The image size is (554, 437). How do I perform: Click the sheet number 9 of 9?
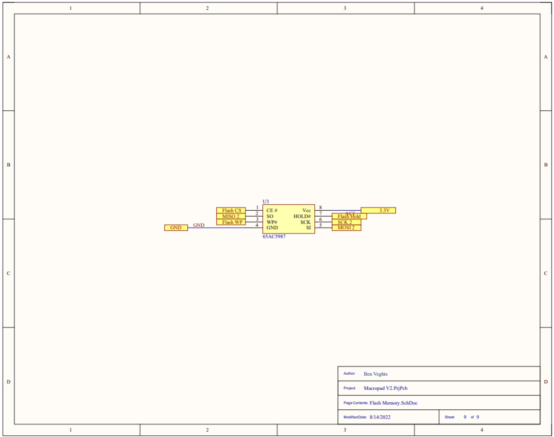tap(471, 417)
